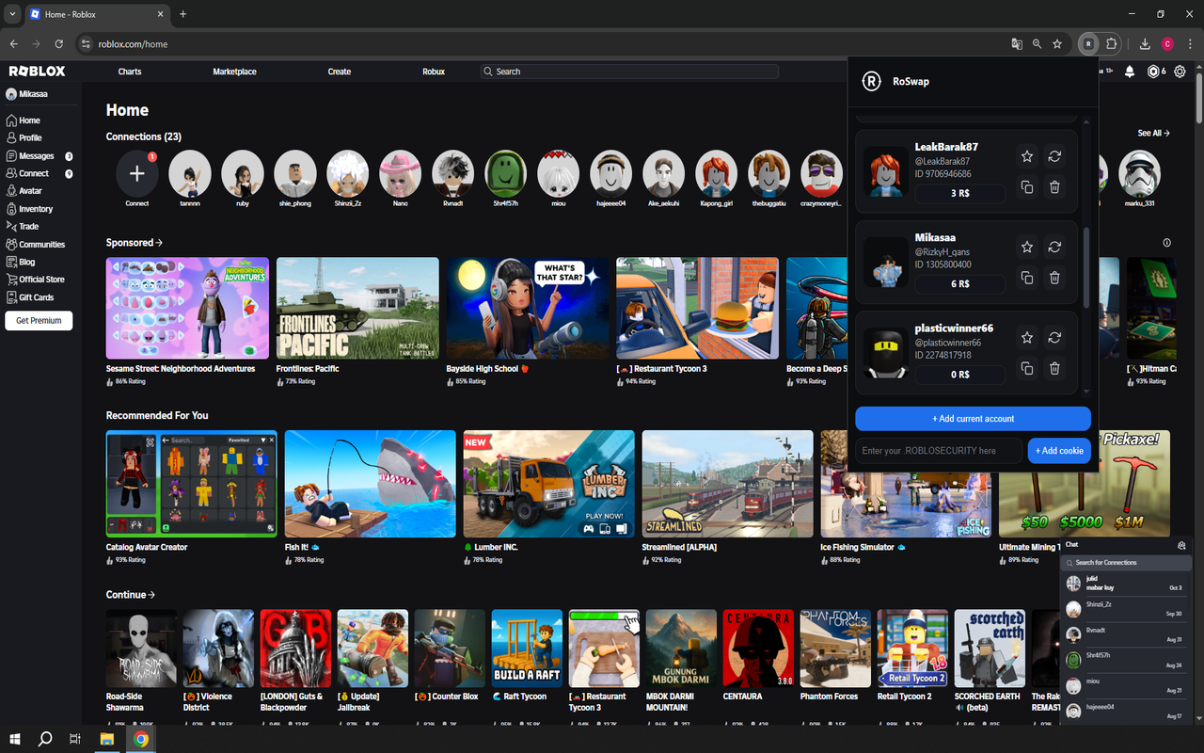
Task: Bookmark this page with the star icon
Action: 1057,44
